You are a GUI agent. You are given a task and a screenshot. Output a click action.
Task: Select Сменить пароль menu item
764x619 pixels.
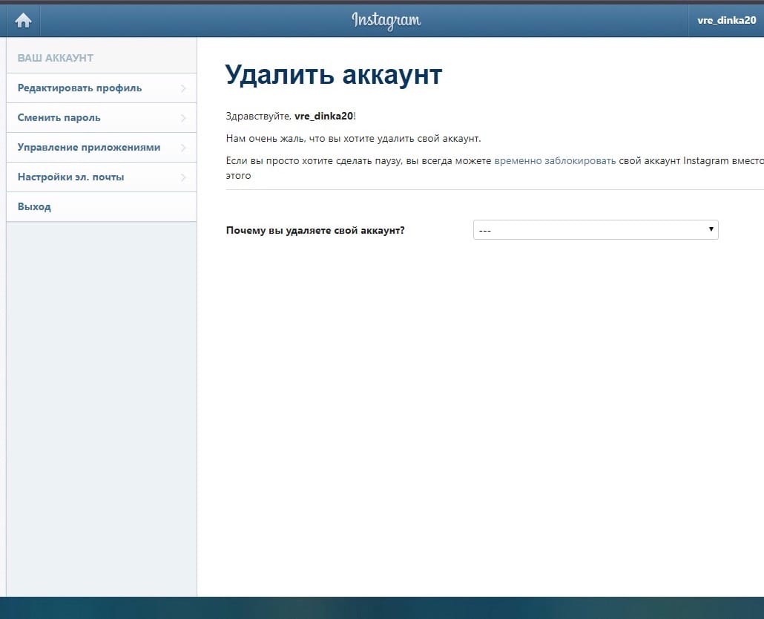tap(102, 118)
